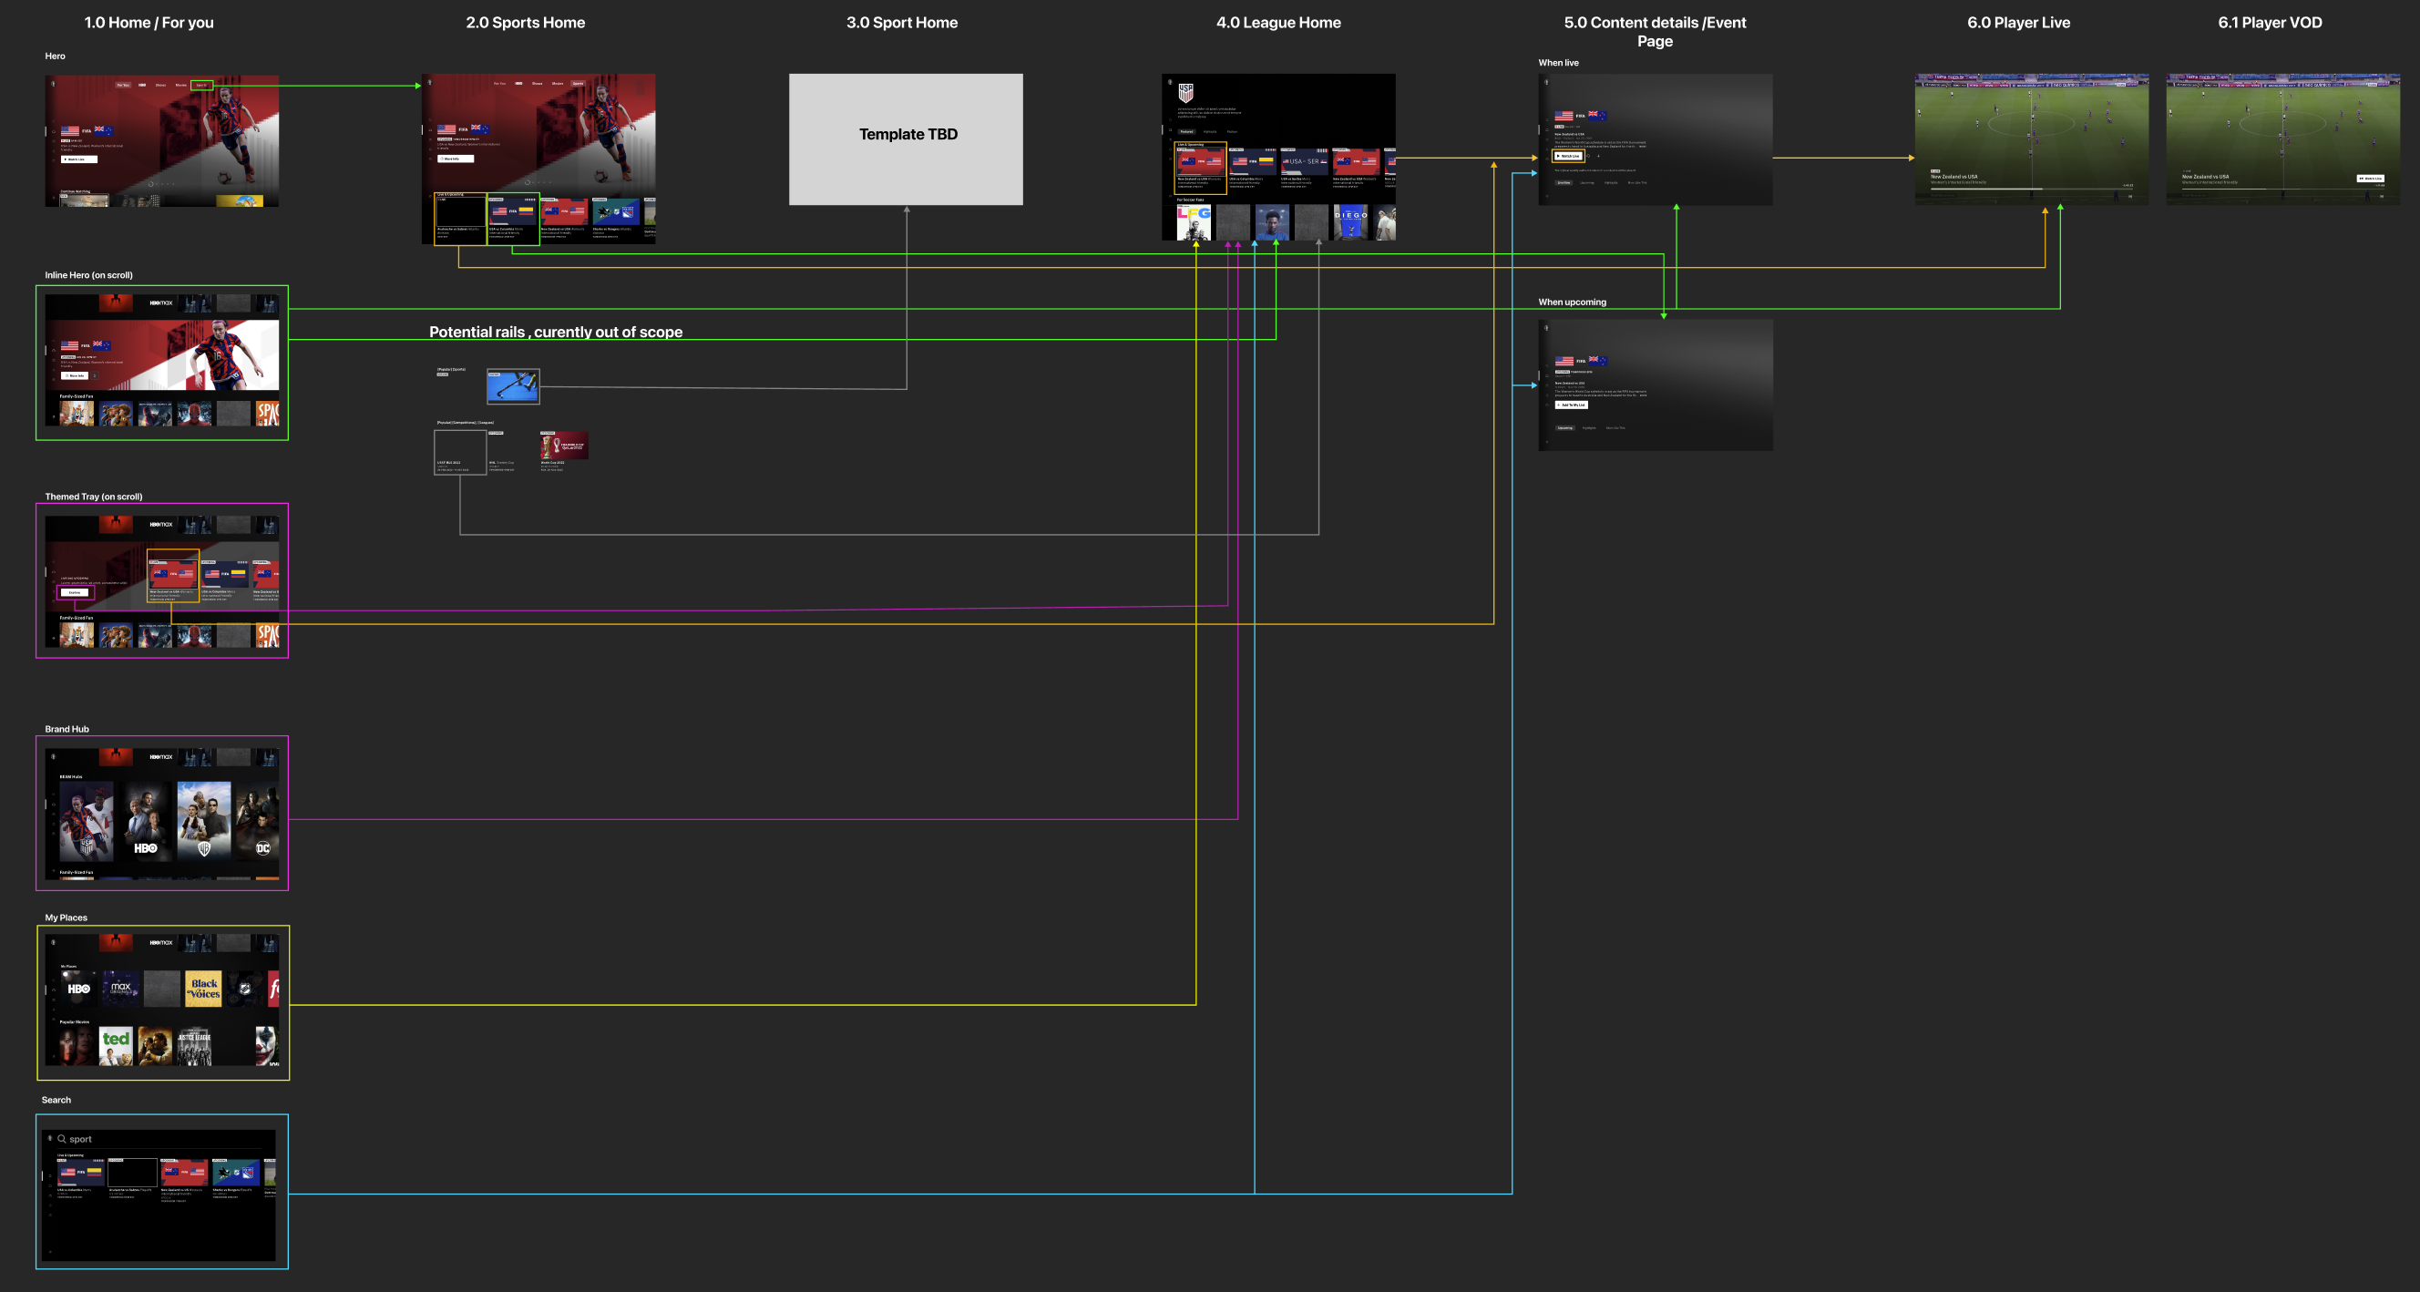Viewport: 2420px width, 1292px height.
Task: Click the USA vs Colombia card in Sports Home rail
Action: point(513,219)
